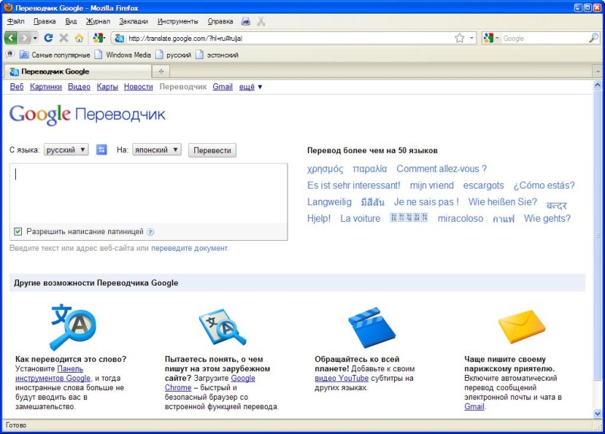The height and width of the screenshot is (434, 605).
Task: Open the 'Закладки' menu
Action: click(133, 21)
